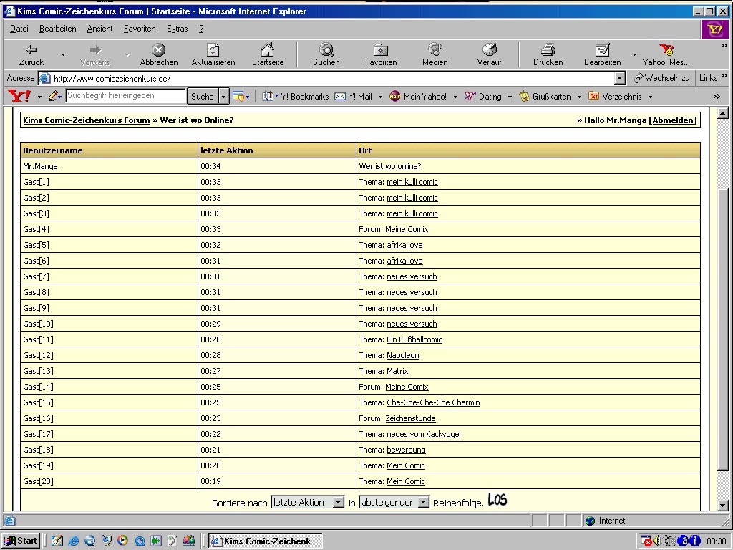Click the Yahoo search term input field

pos(125,96)
